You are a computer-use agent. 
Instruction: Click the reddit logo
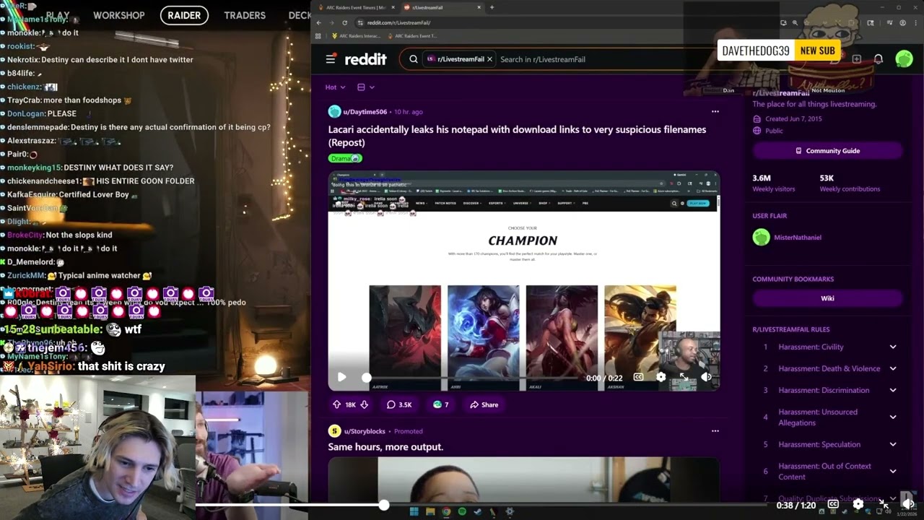tap(365, 59)
